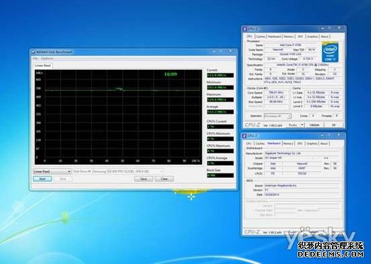Click the benchmark graph area
The width and height of the screenshot is (371, 264).
click(x=118, y=117)
